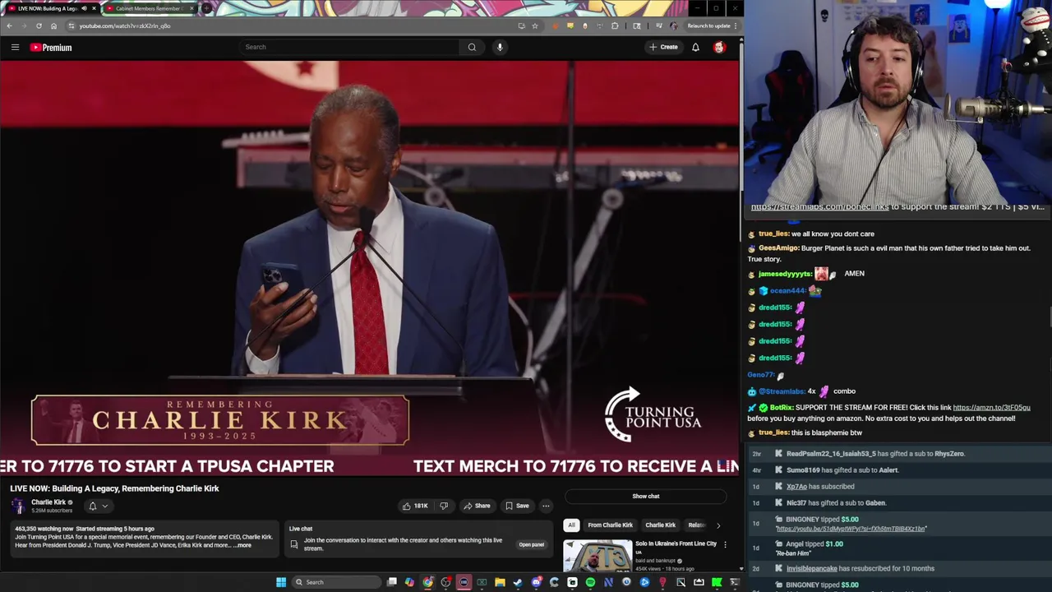This screenshot has height=592, width=1052.
Task: Open the Windows Start menu
Action: 281,582
